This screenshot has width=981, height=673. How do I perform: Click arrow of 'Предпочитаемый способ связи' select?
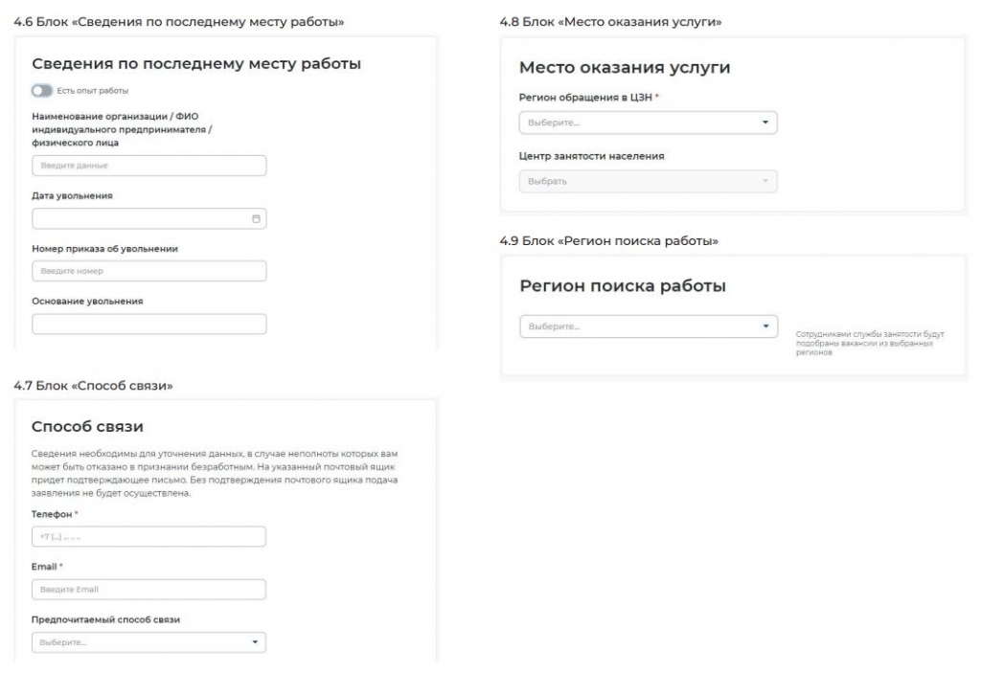pyautogui.click(x=255, y=642)
